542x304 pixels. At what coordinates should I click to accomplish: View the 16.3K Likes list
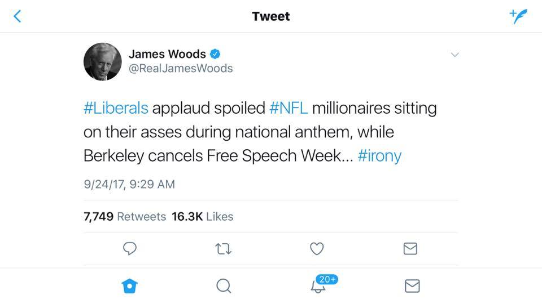pyautogui.click(x=203, y=216)
